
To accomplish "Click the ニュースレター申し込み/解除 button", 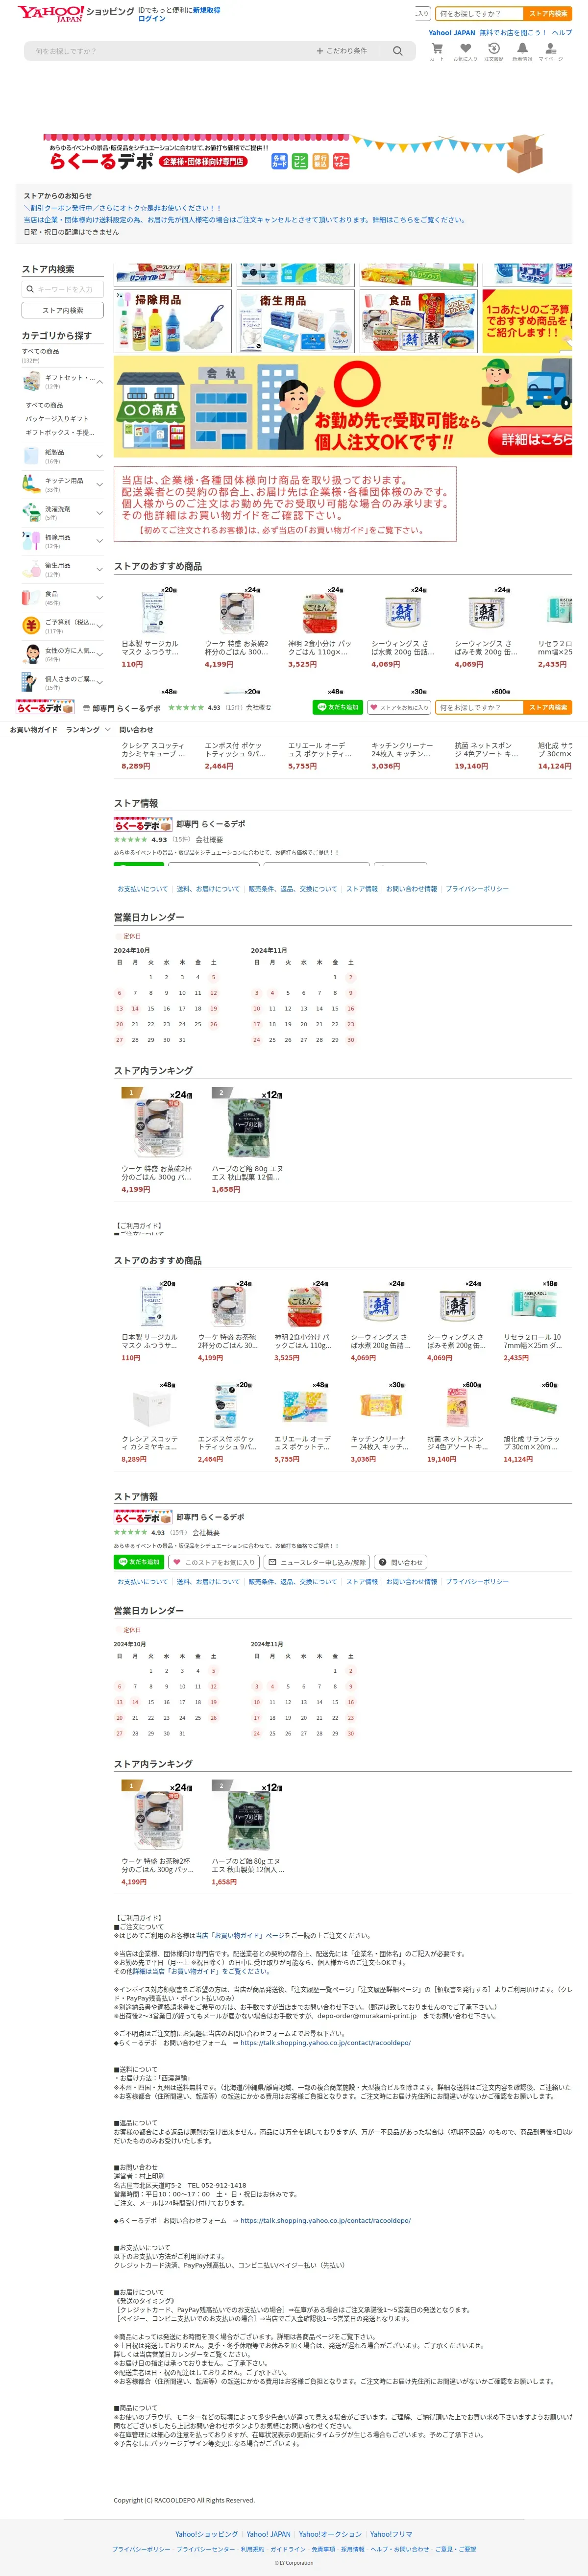I will [x=317, y=1562].
